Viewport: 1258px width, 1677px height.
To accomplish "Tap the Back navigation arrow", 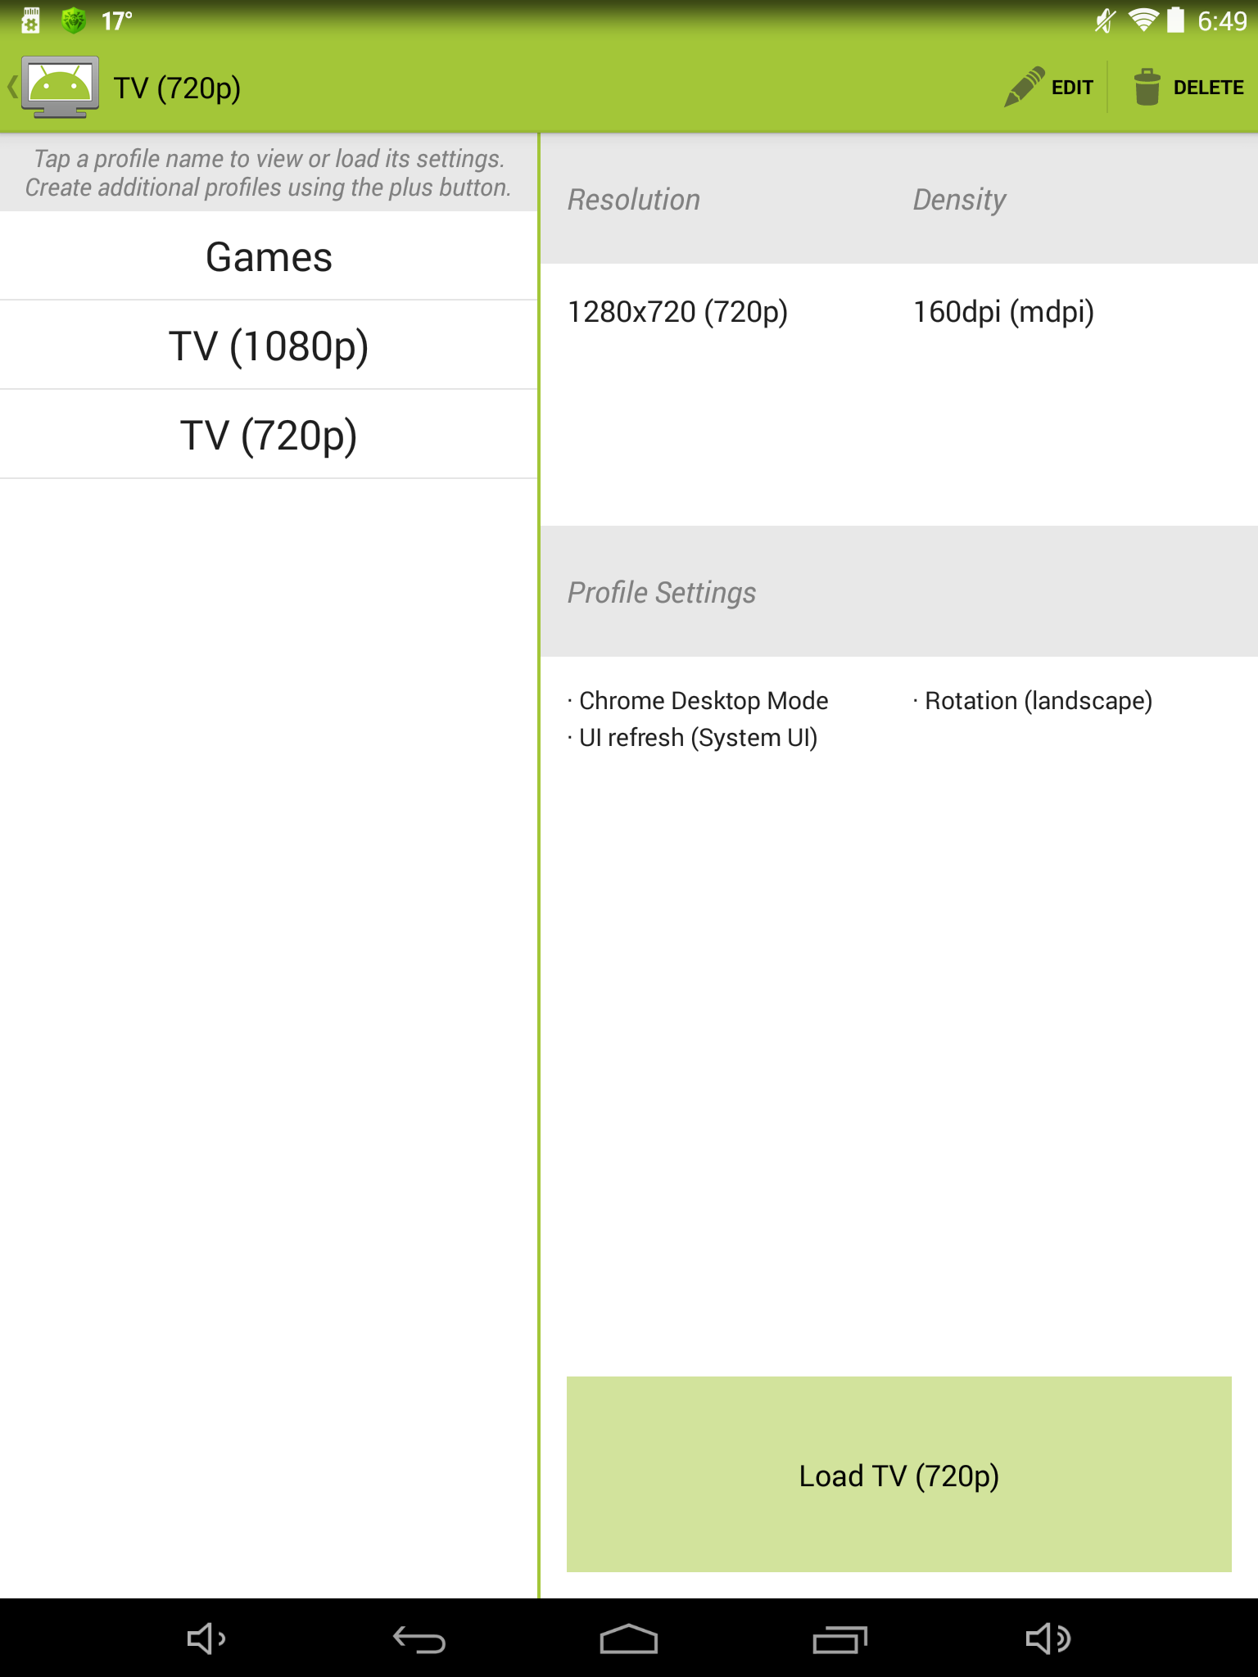I will pyautogui.click(x=419, y=1639).
